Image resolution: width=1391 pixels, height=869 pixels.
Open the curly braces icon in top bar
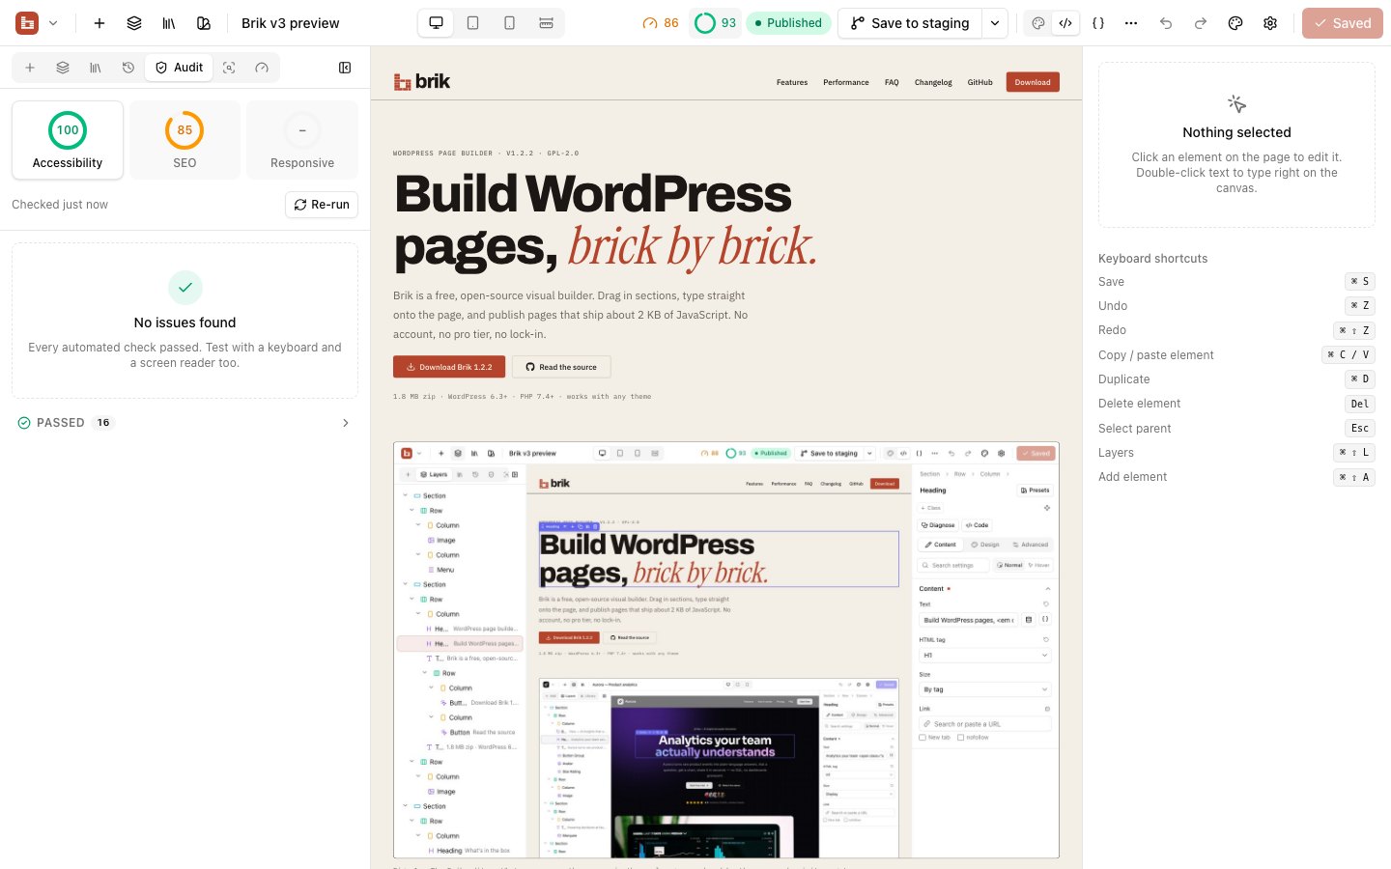(x=1098, y=23)
